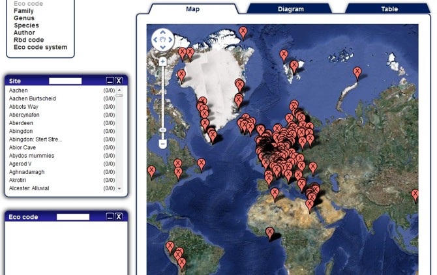Image resolution: width=437 pixels, height=275 pixels.
Task: Click the hand icon in pan control
Action: point(163,40)
